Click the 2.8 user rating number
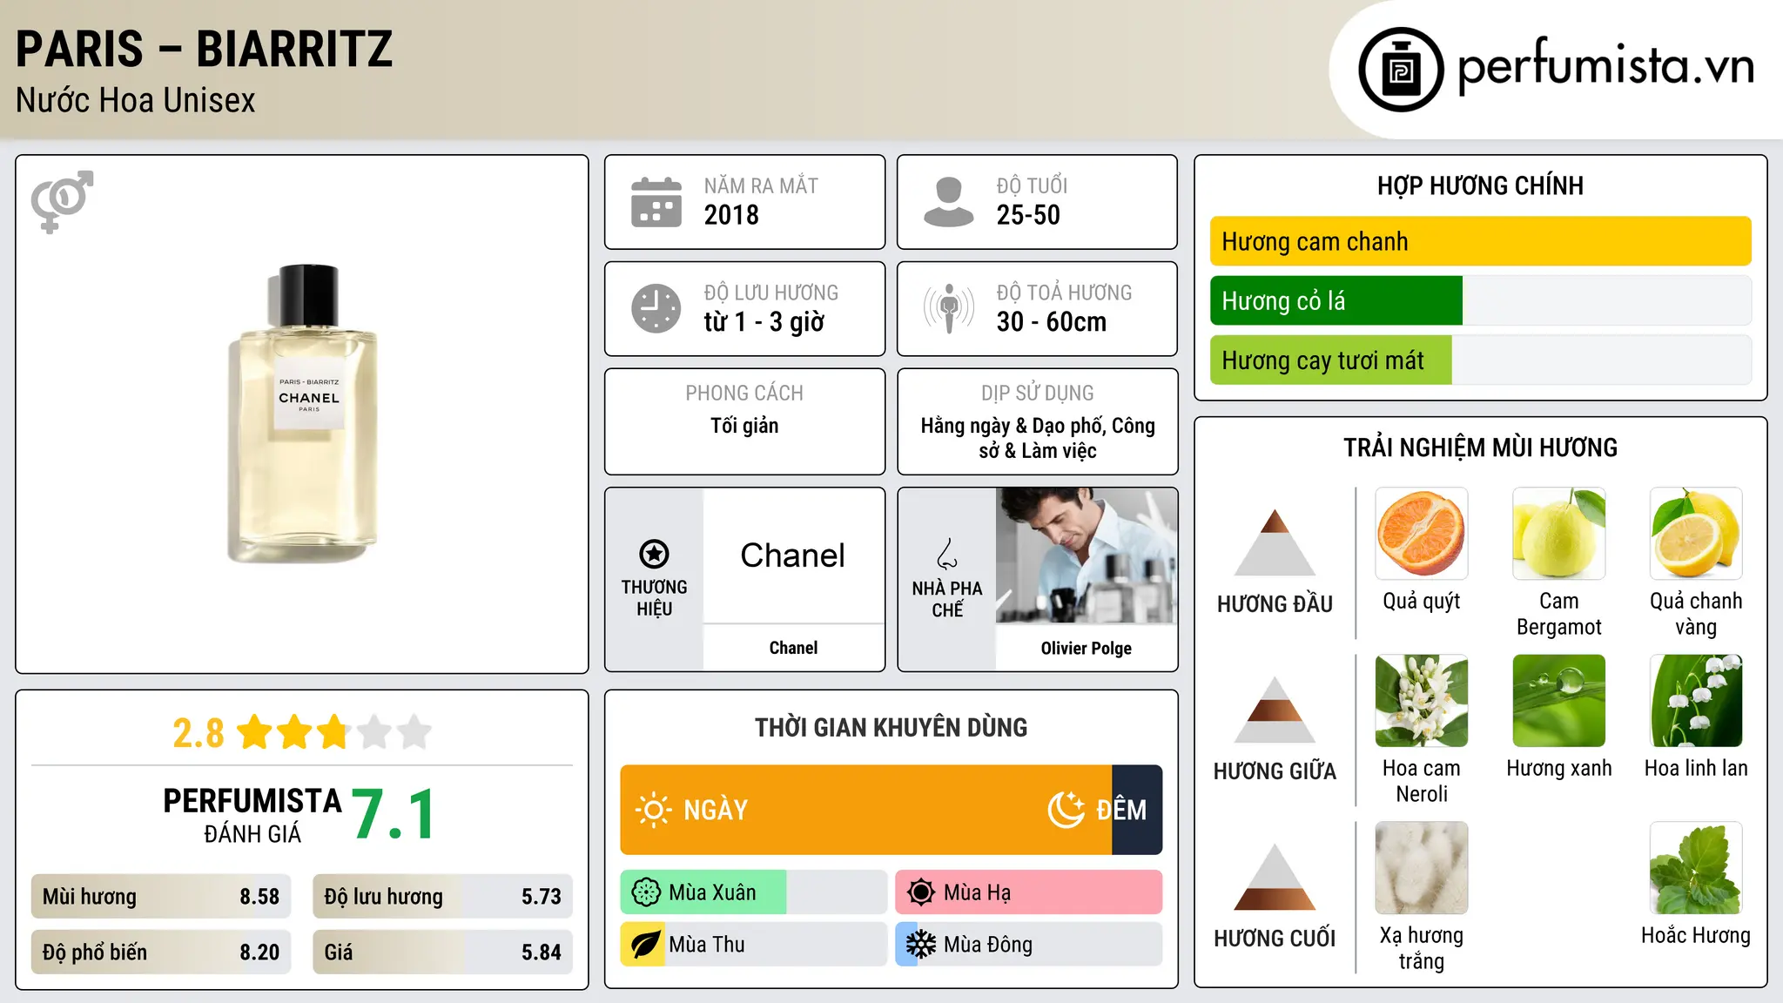 coord(198,733)
